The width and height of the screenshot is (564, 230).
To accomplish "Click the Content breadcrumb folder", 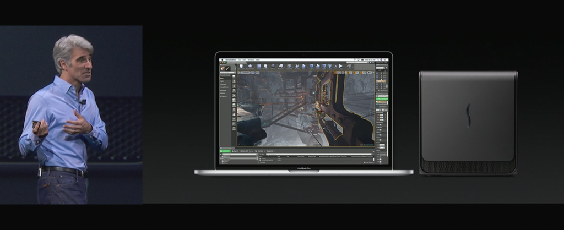I will [x=261, y=151].
